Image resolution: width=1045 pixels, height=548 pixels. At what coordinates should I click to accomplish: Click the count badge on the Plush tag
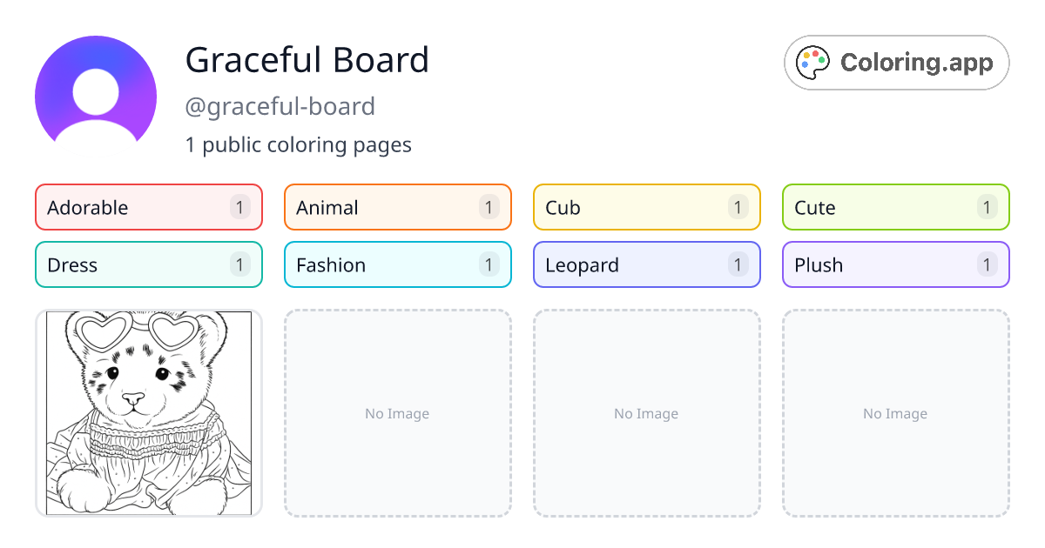[987, 264]
